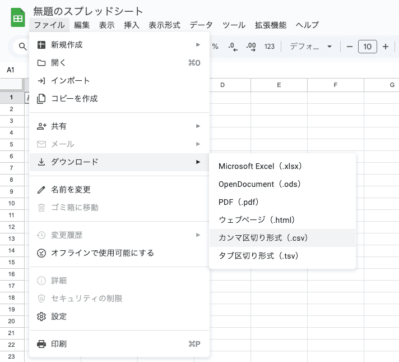399x362 pixels.
Task: Open 設定 with the gear icon
Action: 119,317
